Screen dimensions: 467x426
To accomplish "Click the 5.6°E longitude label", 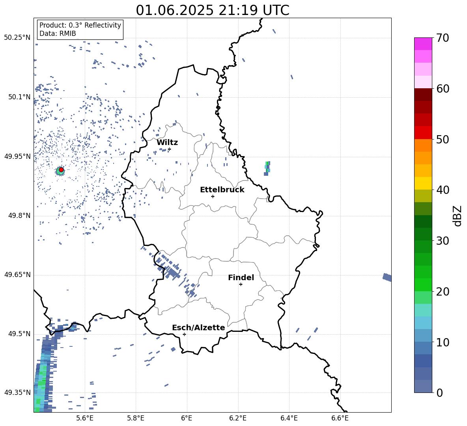I will (85, 418).
